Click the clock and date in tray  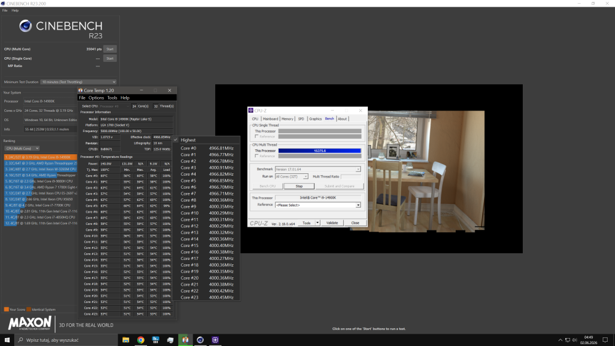coord(589,340)
